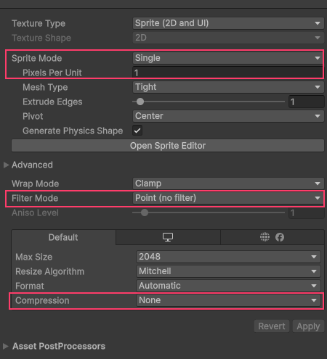This screenshot has height=359, width=327.
Task: Expand the Advanced section
Action: 6,165
